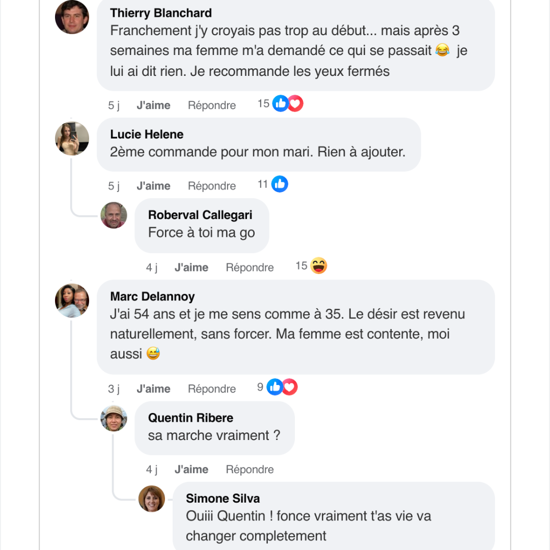Click the 5 j timestamp on Thierry's comment

click(114, 105)
